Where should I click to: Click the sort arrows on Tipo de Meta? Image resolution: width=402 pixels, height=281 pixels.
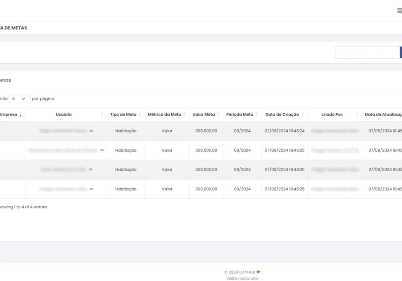click(140, 115)
